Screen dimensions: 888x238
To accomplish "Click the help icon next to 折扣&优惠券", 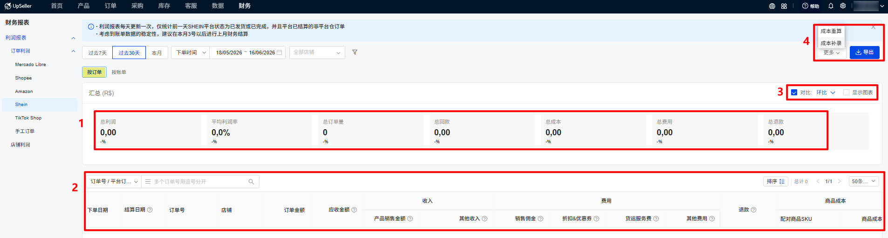I will [x=596, y=218].
